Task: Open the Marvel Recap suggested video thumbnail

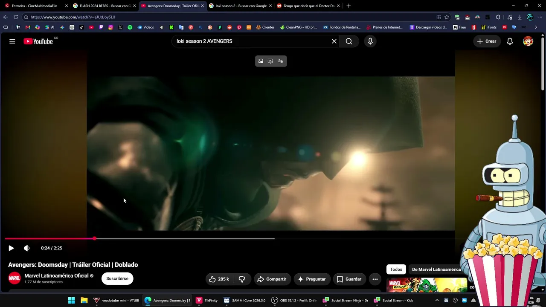Action: point(427,285)
